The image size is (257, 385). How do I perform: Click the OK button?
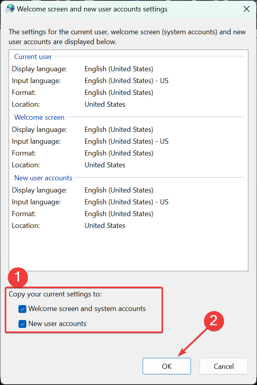(x=167, y=366)
